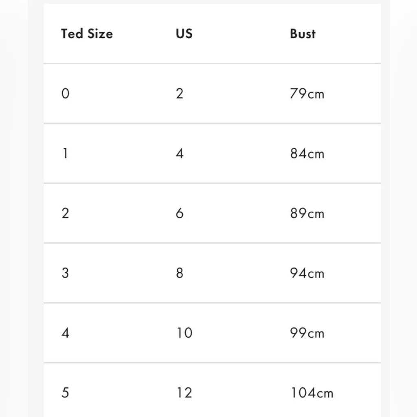
Task: Click the 99cm bust measurement
Action: [x=307, y=333]
